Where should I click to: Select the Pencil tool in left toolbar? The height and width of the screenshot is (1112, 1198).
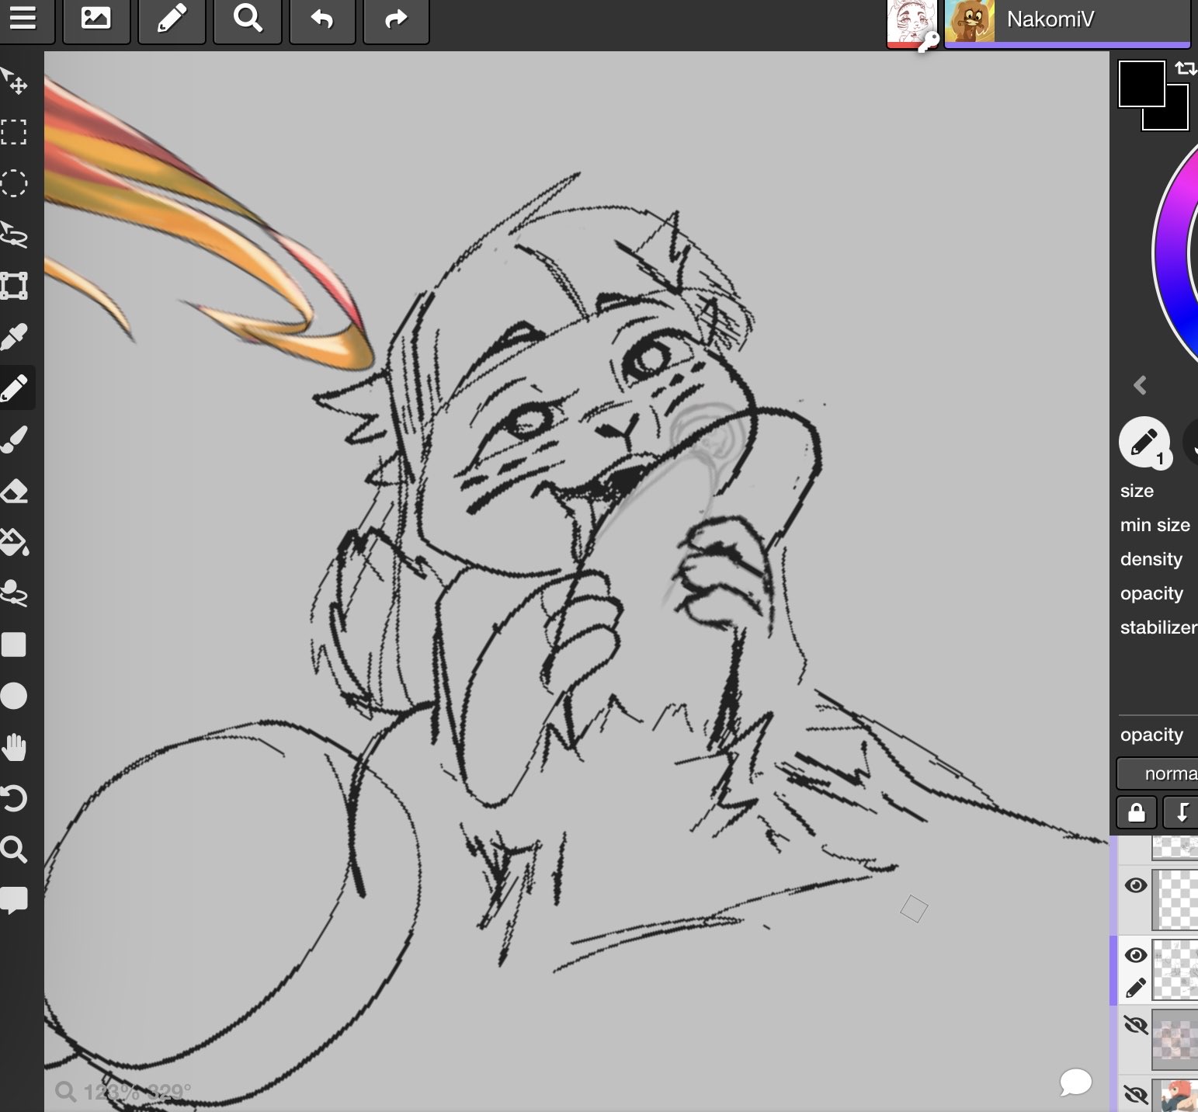(x=16, y=387)
